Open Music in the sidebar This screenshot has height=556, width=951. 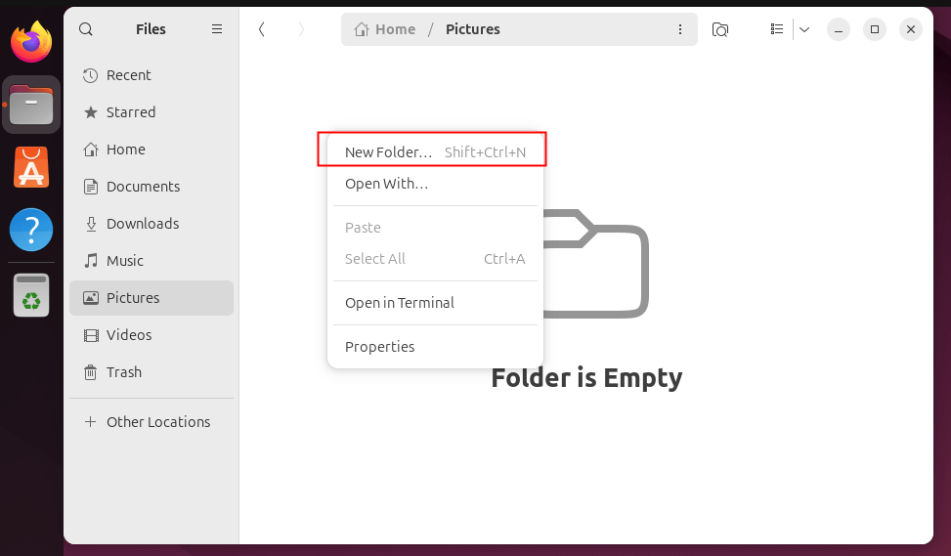[x=151, y=261]
